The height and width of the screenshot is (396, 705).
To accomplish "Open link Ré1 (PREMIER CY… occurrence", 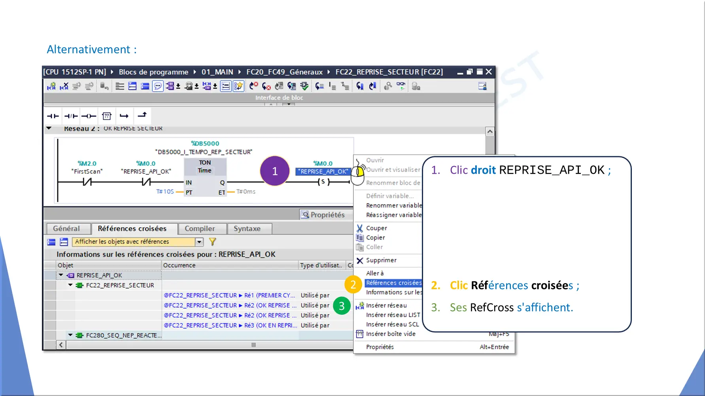I will click(x=230, y=295).
